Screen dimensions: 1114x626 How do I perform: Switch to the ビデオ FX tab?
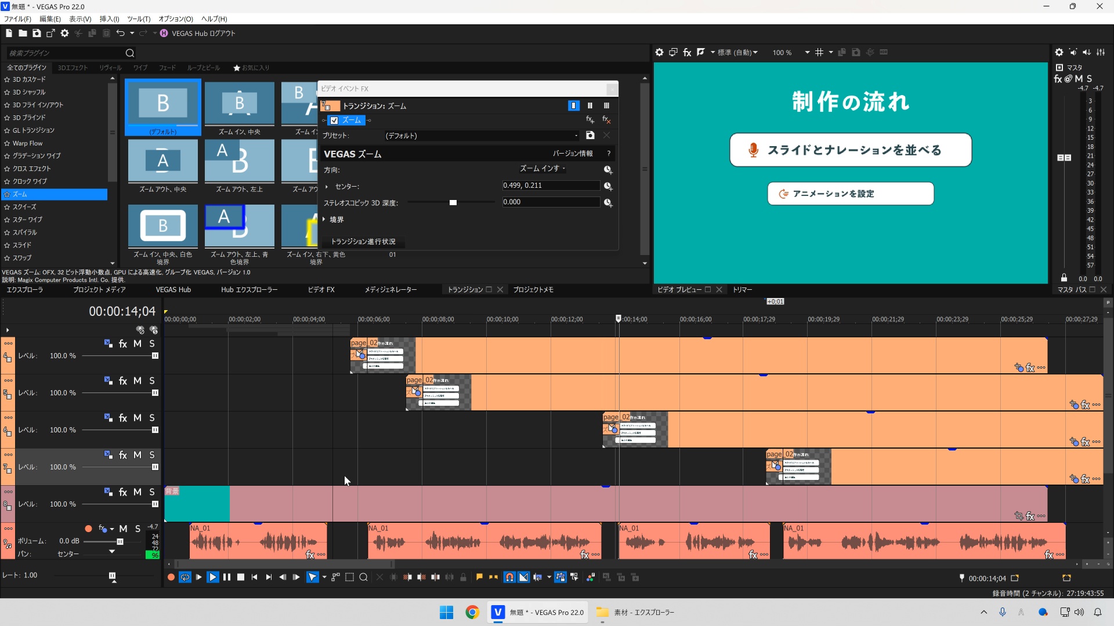(x=321, y=290)
